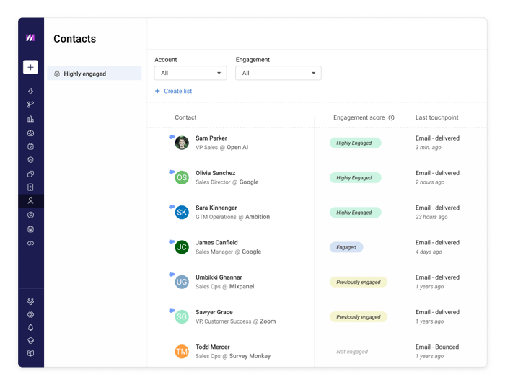Viewport: 505px width, 387px height.
Task: Expand the Engagement filter dropdown
Action: click(x=278, y=73)
